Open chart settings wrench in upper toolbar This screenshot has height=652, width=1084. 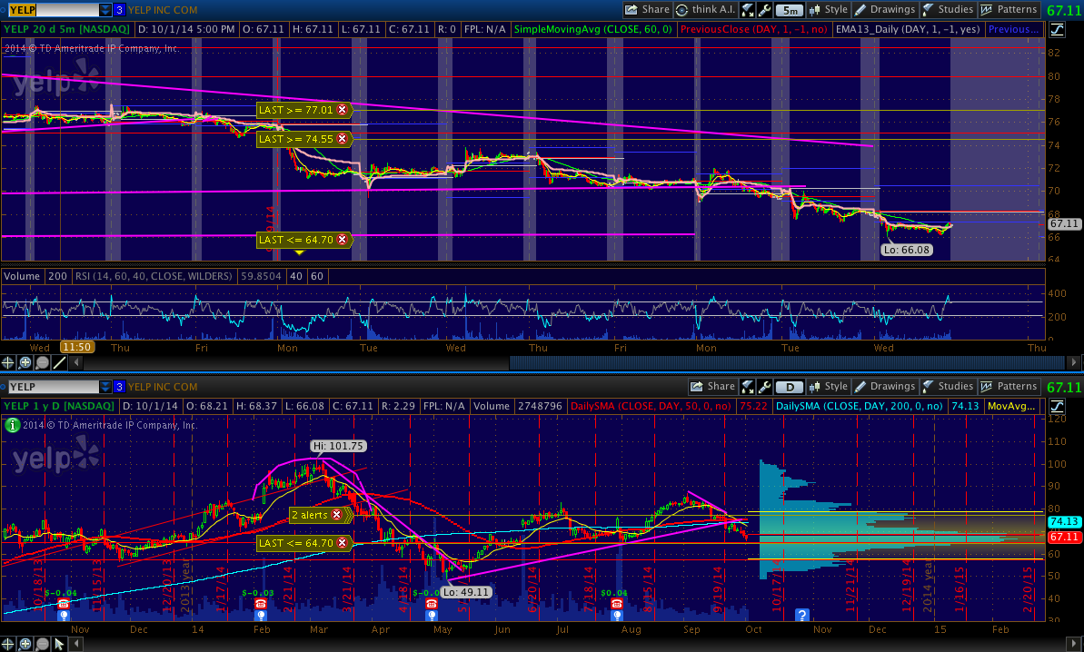click(x=765, y=10)
